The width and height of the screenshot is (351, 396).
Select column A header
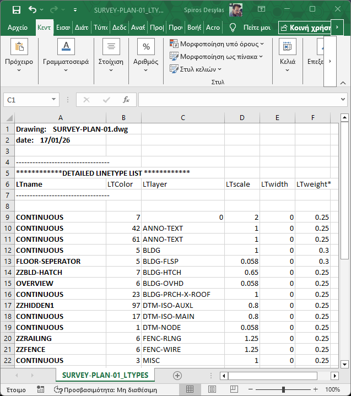click(61, 118)
